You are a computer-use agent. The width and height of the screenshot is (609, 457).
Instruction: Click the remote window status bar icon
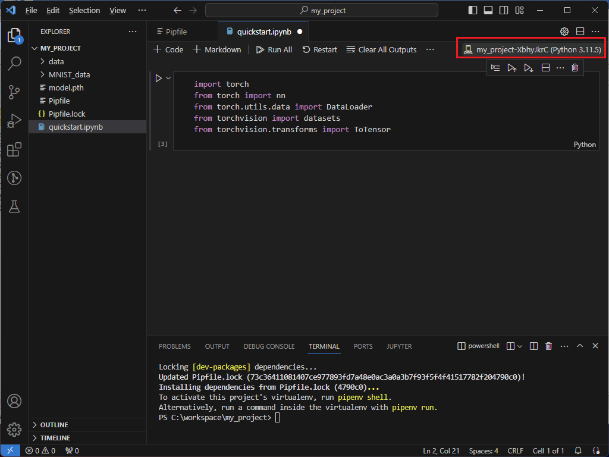pyautogui.click(x=10, y=450)
